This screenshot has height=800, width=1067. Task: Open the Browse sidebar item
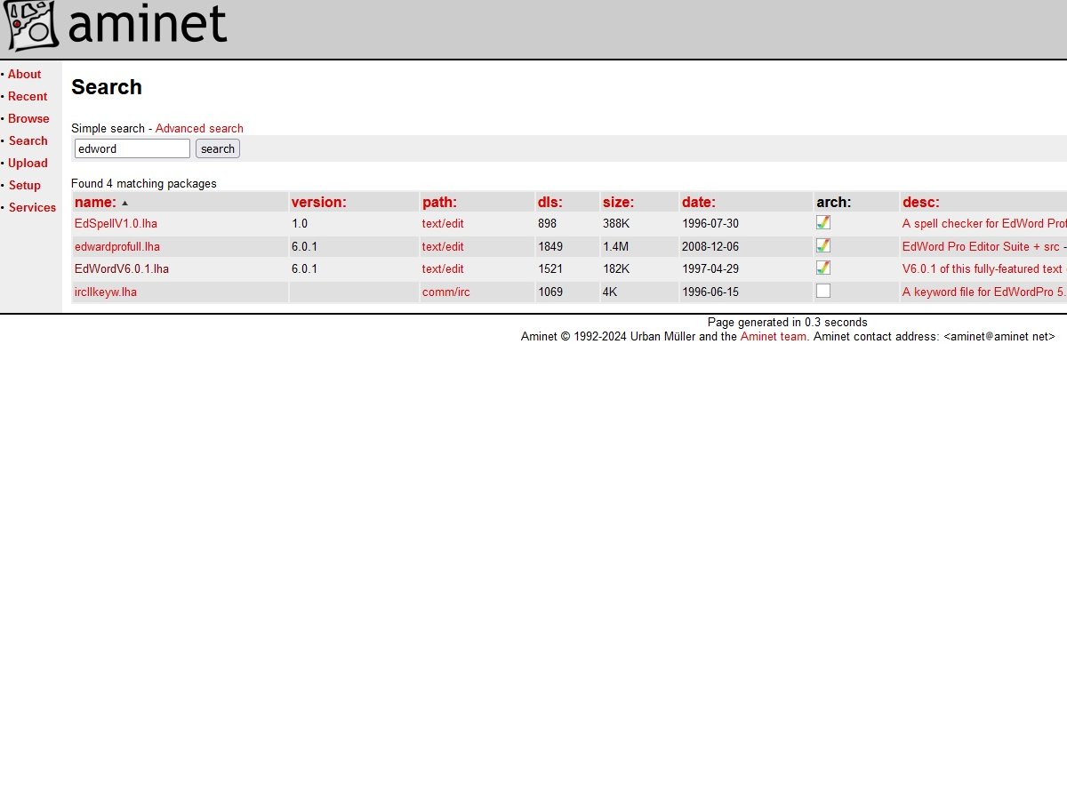(x=28, y=119)
